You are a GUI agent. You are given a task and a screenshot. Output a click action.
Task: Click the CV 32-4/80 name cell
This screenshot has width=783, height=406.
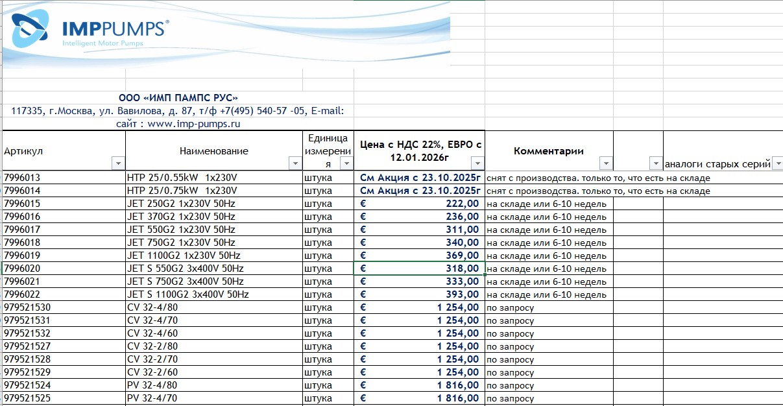[x=213, y=307]
